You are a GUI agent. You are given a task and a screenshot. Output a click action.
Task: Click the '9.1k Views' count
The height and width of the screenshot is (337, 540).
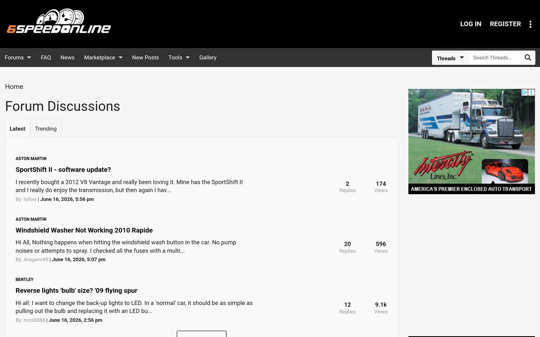coord(381,308)
